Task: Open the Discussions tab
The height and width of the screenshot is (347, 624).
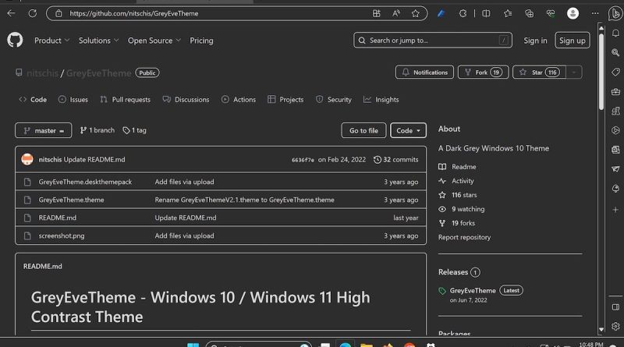Action: (186, 100)
